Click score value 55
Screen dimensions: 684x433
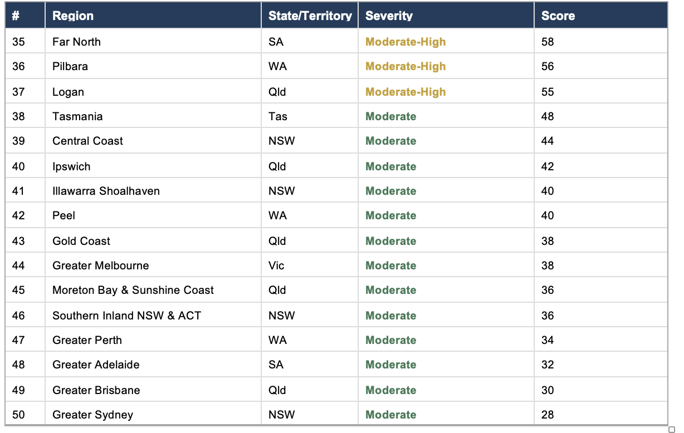click(x=548, y=92)
